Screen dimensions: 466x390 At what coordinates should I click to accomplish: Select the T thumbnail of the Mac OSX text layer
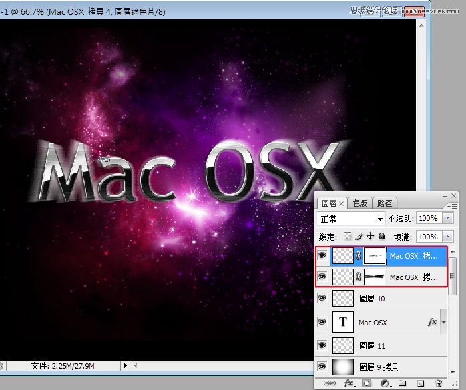(343, 322)
